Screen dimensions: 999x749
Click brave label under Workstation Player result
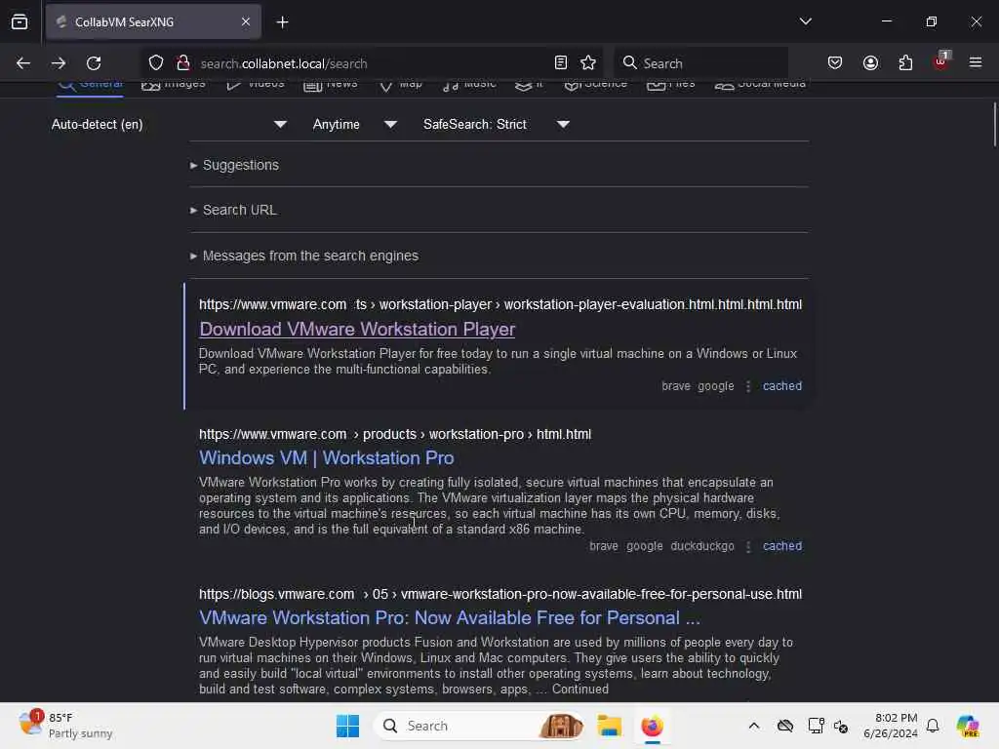(675, 386)
